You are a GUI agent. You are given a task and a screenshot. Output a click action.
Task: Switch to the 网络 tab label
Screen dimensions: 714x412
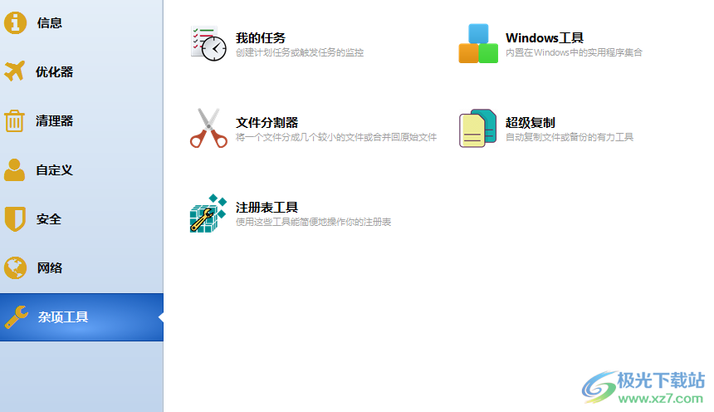point(50,268)
